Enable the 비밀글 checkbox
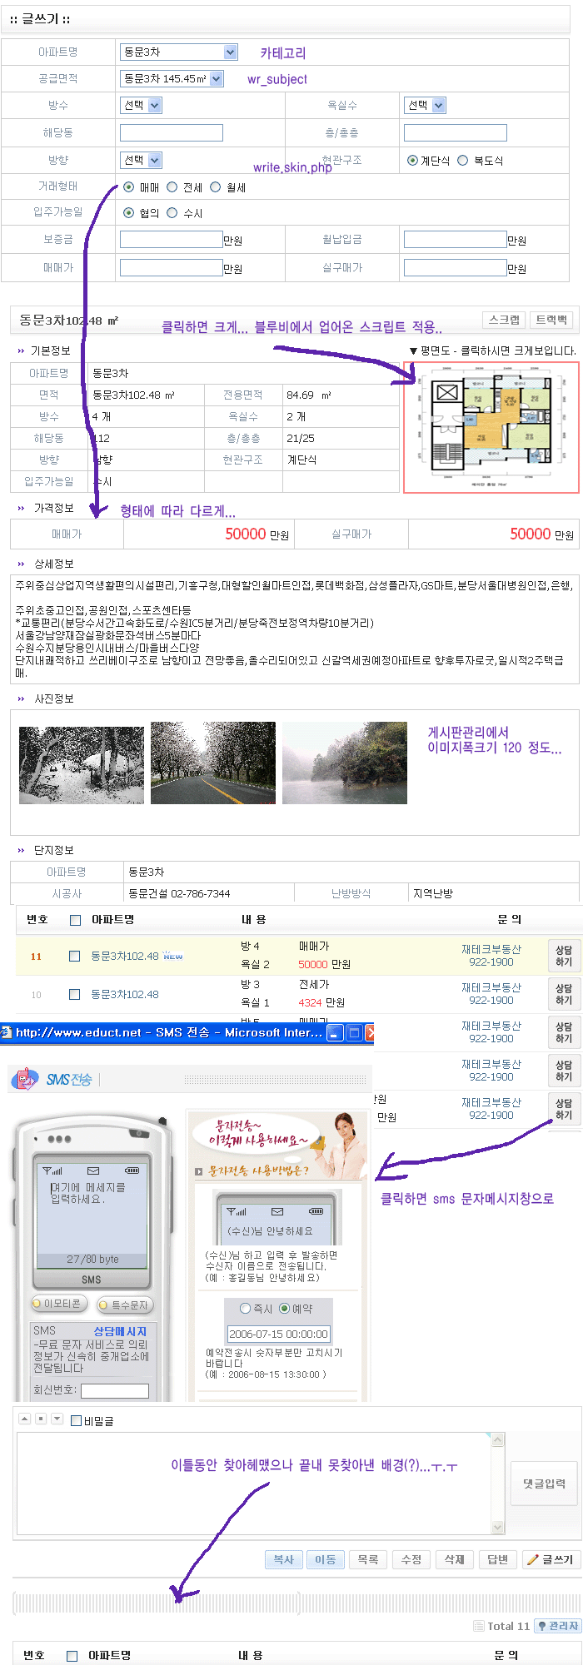 click(x=76, y=1421)
